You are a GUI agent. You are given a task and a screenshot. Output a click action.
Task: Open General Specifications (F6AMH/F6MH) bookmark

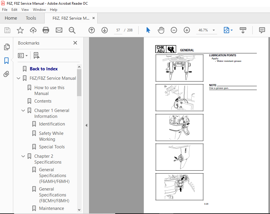click(x=54, y=176)
